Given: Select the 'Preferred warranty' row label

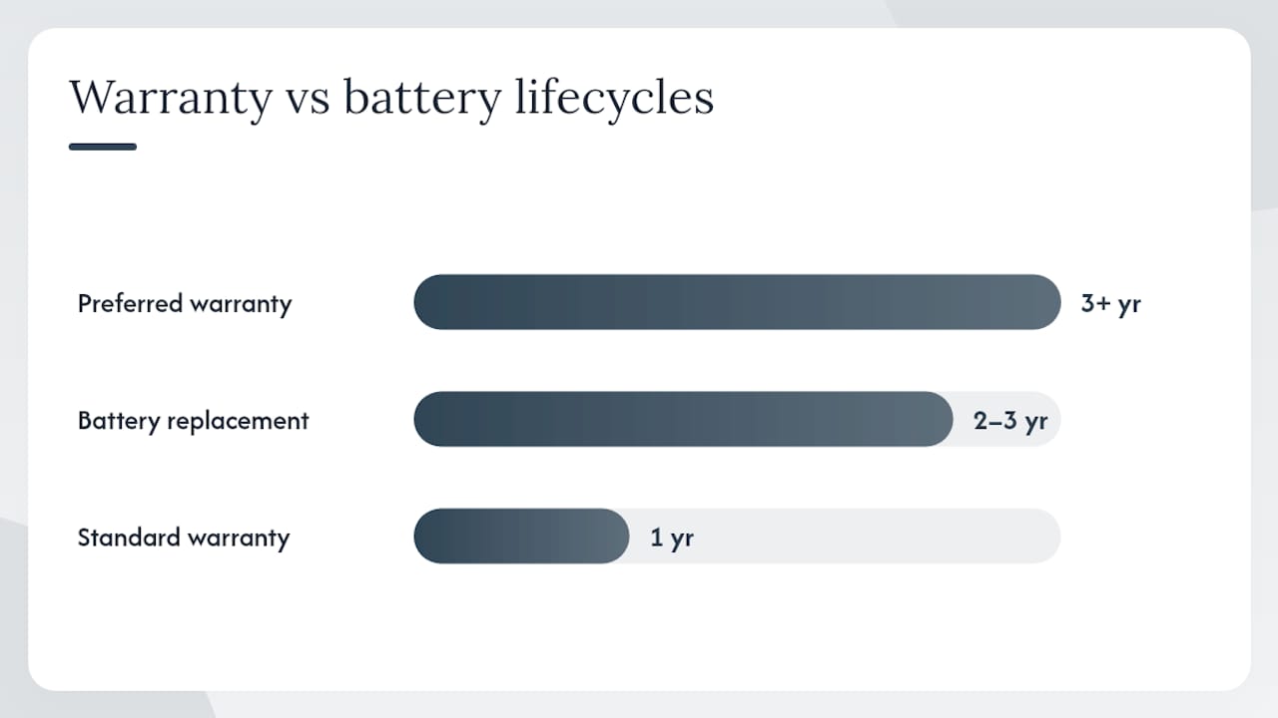Looking at the screenshot, I should pyautogui.click(x=185, y=303).
